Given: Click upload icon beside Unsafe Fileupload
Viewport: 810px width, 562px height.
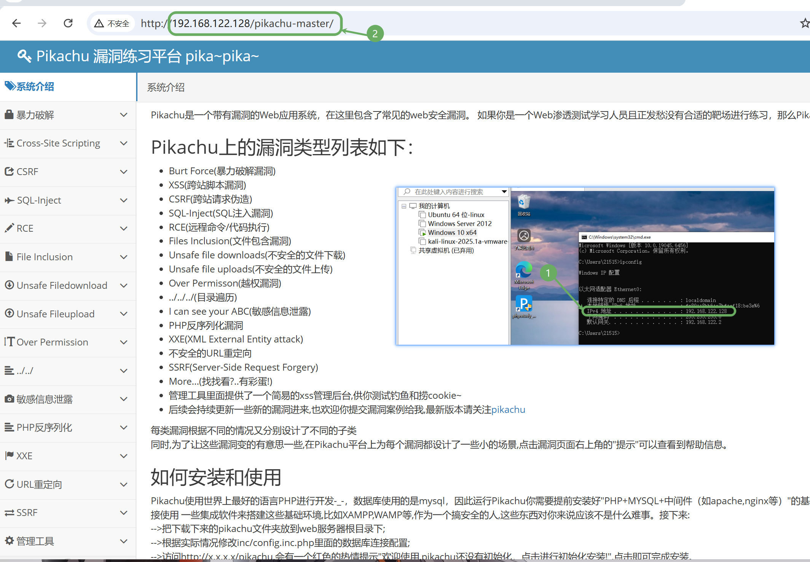Looking at the screenshot, I should (x=9, y=313).
